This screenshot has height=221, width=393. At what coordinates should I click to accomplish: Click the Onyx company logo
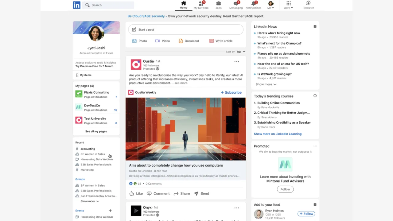point(136,211)
